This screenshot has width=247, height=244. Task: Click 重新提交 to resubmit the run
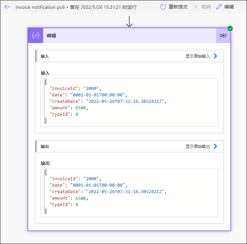(x=178, y=7)
